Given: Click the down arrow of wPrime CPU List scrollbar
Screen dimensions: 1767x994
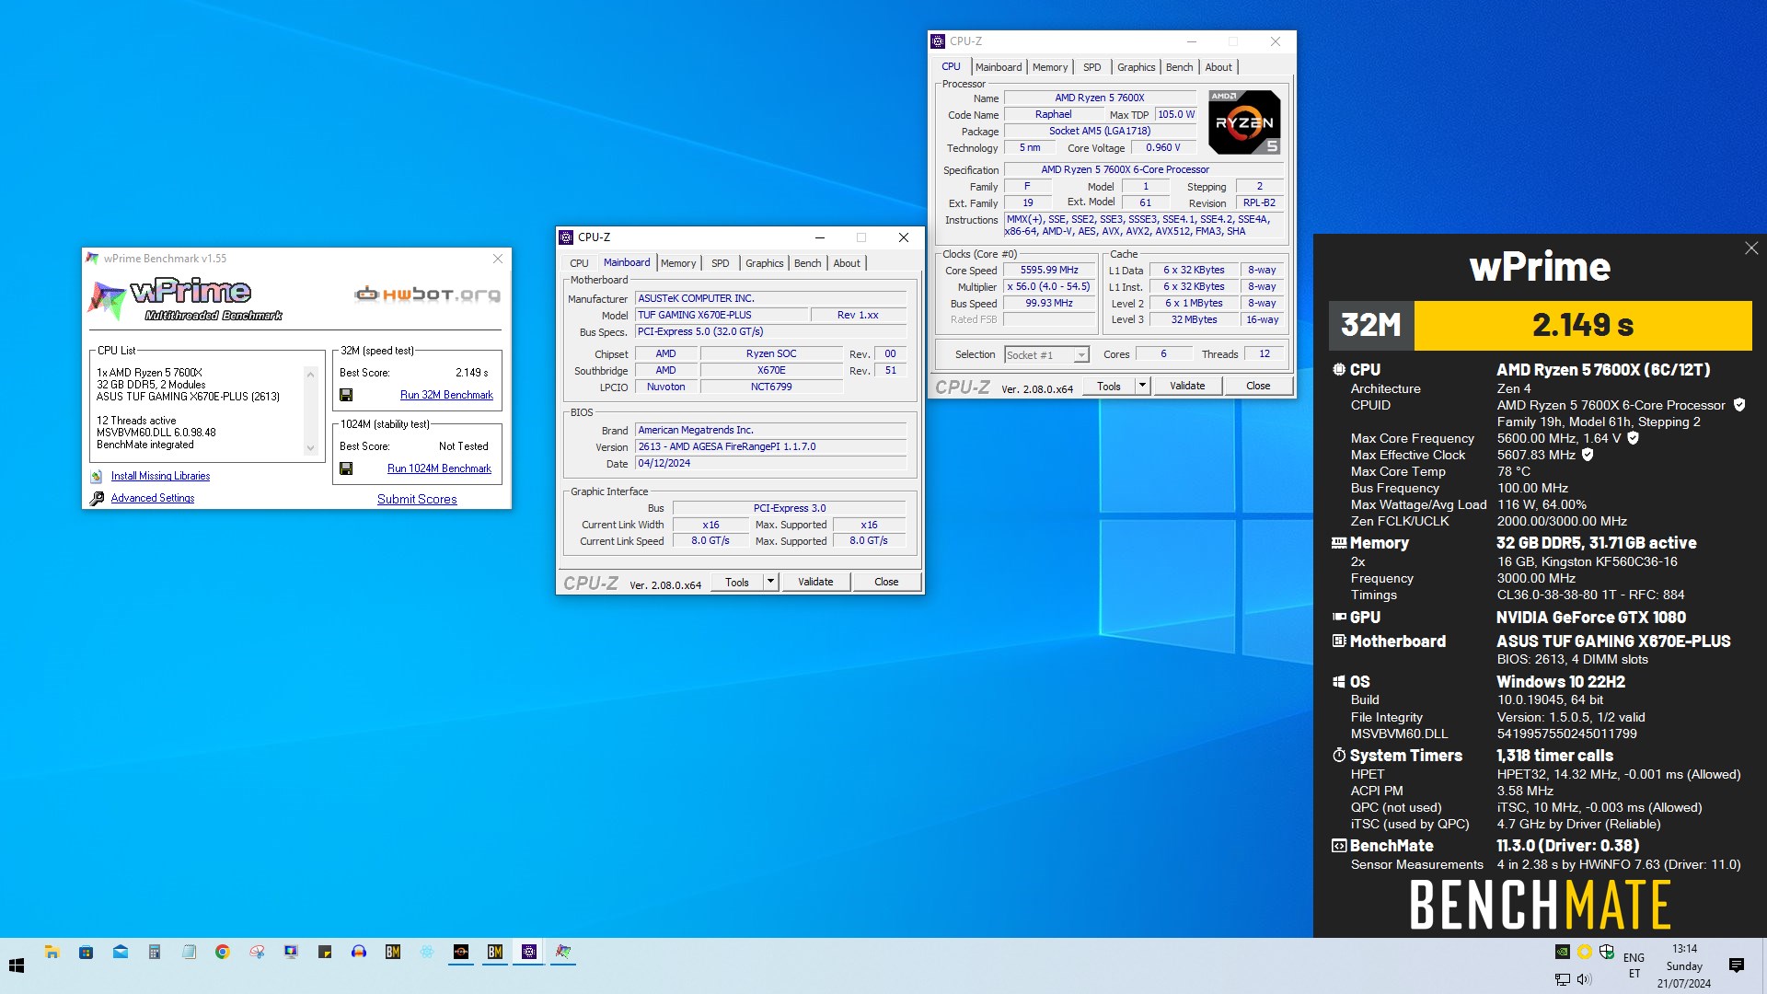Looking at the screenshot, I should [x=310, y=448].
